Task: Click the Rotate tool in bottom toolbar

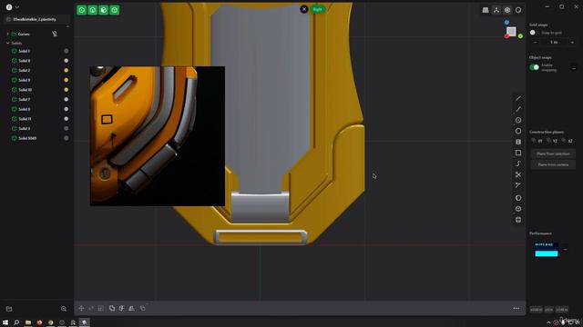Action: pyautogui.click(x=91, y=308)
